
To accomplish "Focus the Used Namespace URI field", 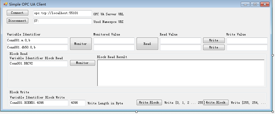I will [62, 21].
